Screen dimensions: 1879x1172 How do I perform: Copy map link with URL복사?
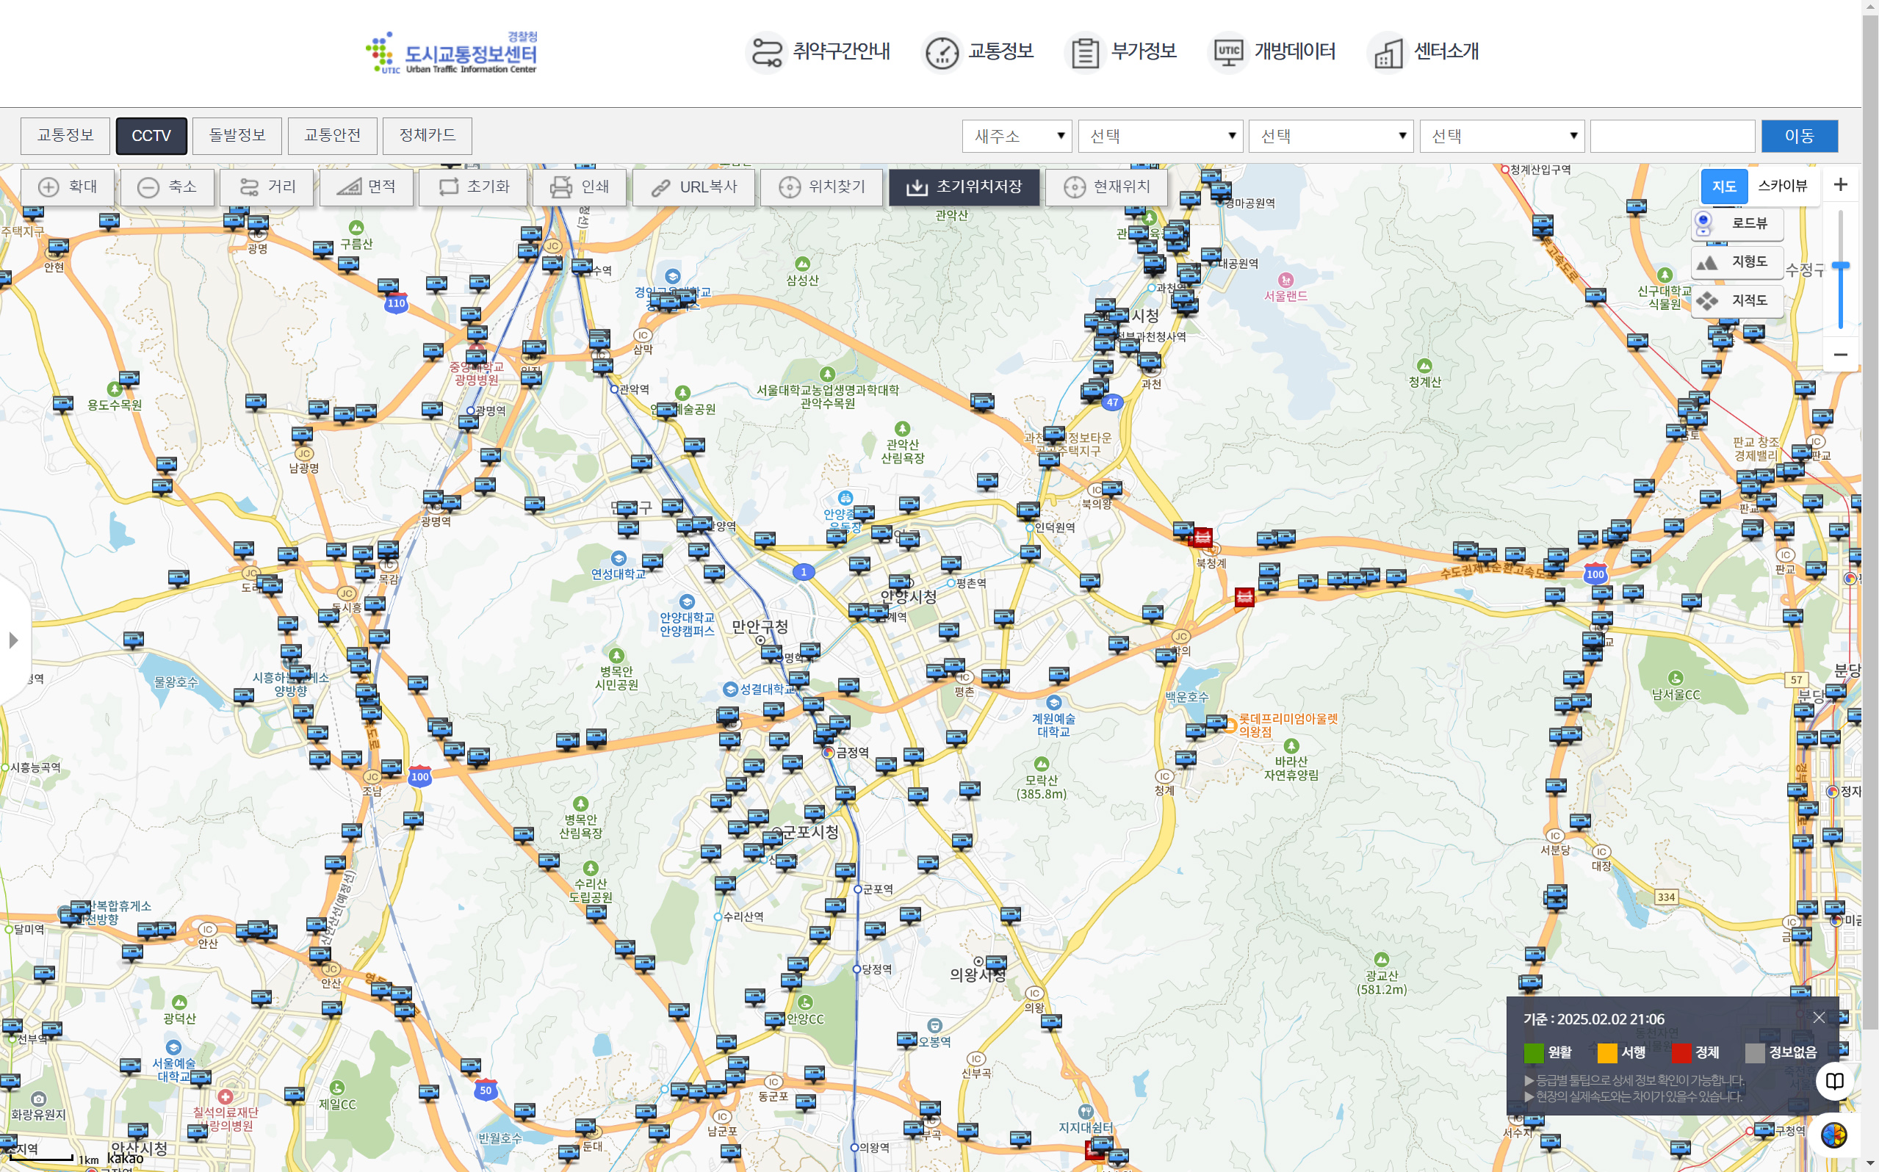[x=693, y=187]
